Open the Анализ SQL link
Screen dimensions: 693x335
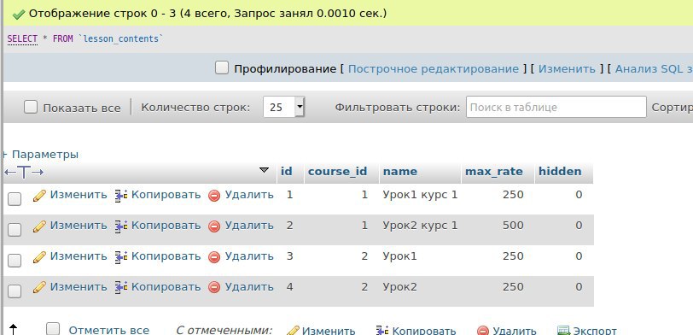click(x=654, y=69)
